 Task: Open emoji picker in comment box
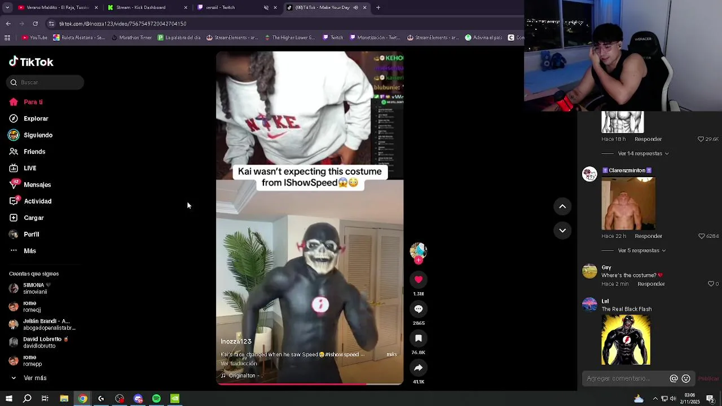pos(686,378)
